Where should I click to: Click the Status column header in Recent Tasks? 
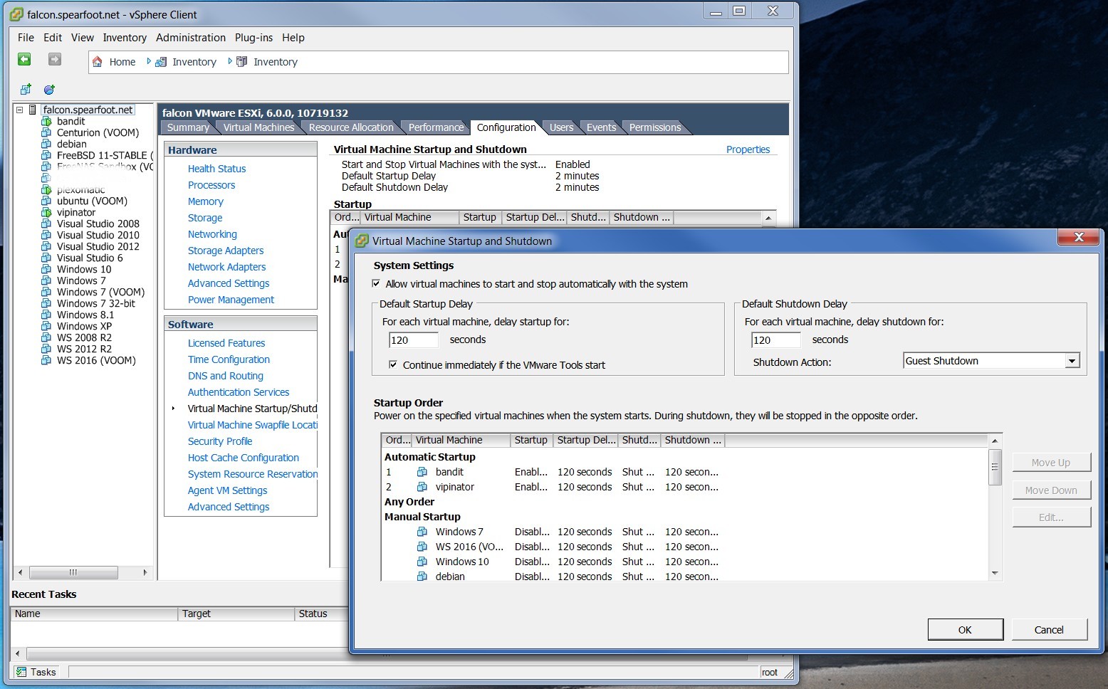click(x=320, y=614)
